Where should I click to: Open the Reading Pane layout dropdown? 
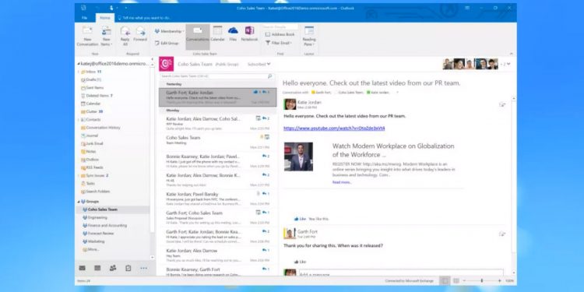point(309,36)
